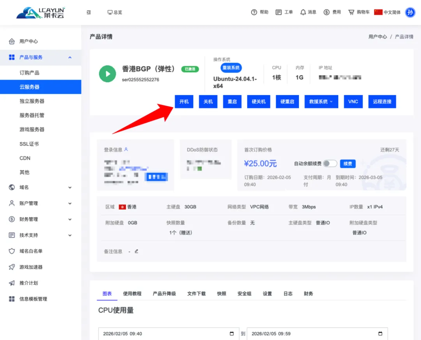This screenshot has height=340, width=421.
Task: Switch to the 快照 tab
Action: [221, 294]
